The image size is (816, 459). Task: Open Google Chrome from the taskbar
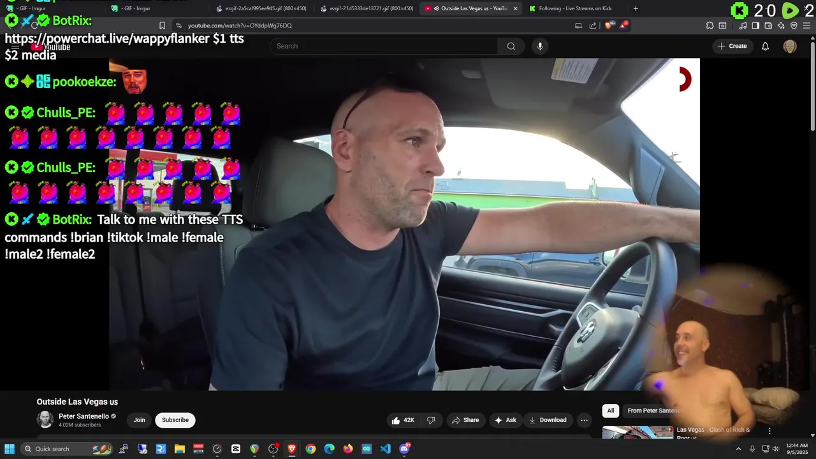(310, 449)
